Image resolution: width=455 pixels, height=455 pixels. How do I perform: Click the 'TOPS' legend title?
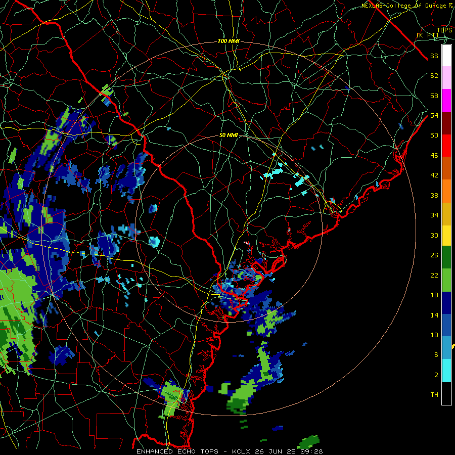point(444,30)
